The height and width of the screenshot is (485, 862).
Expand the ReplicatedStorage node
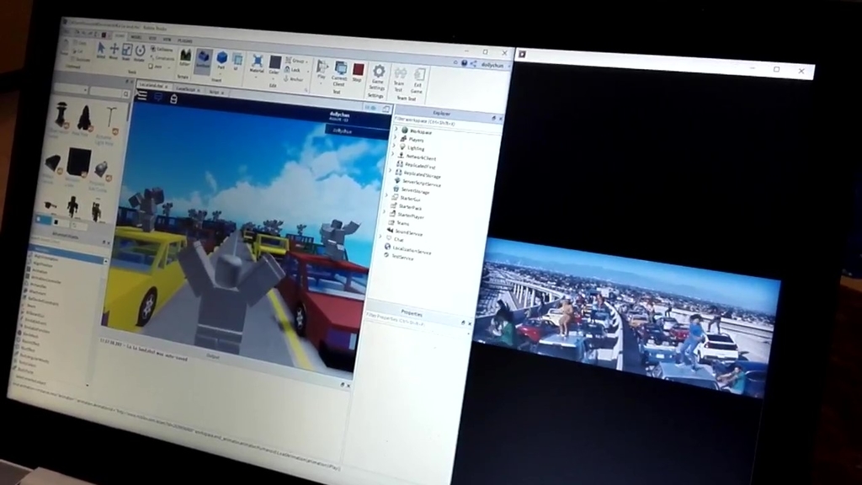391,172
